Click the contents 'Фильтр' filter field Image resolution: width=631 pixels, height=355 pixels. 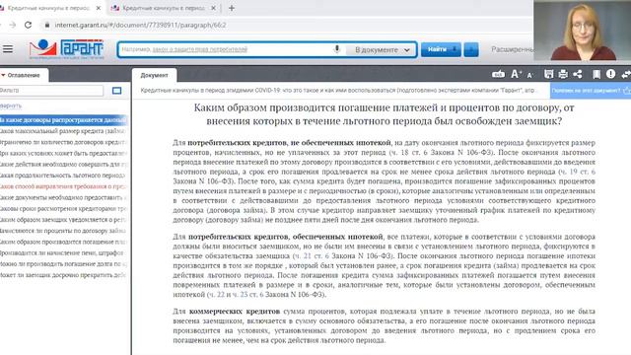(51, 90)
